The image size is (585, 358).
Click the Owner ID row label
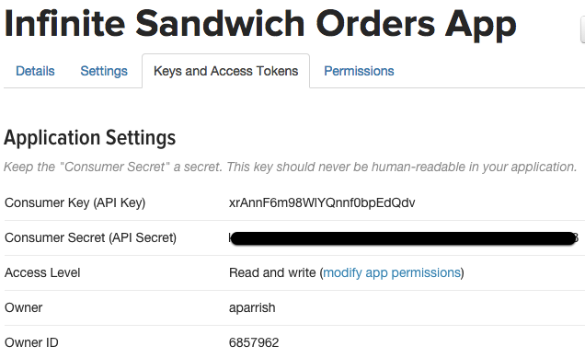coord(31,342)
